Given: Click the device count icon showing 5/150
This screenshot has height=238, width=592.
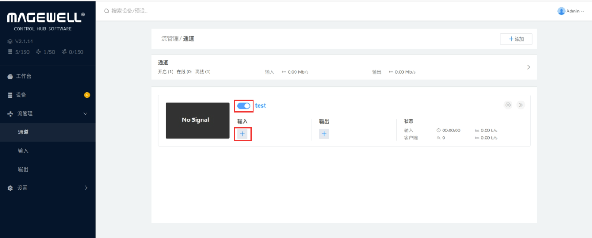Looking at the screenshot, I should tap(10, 52).
